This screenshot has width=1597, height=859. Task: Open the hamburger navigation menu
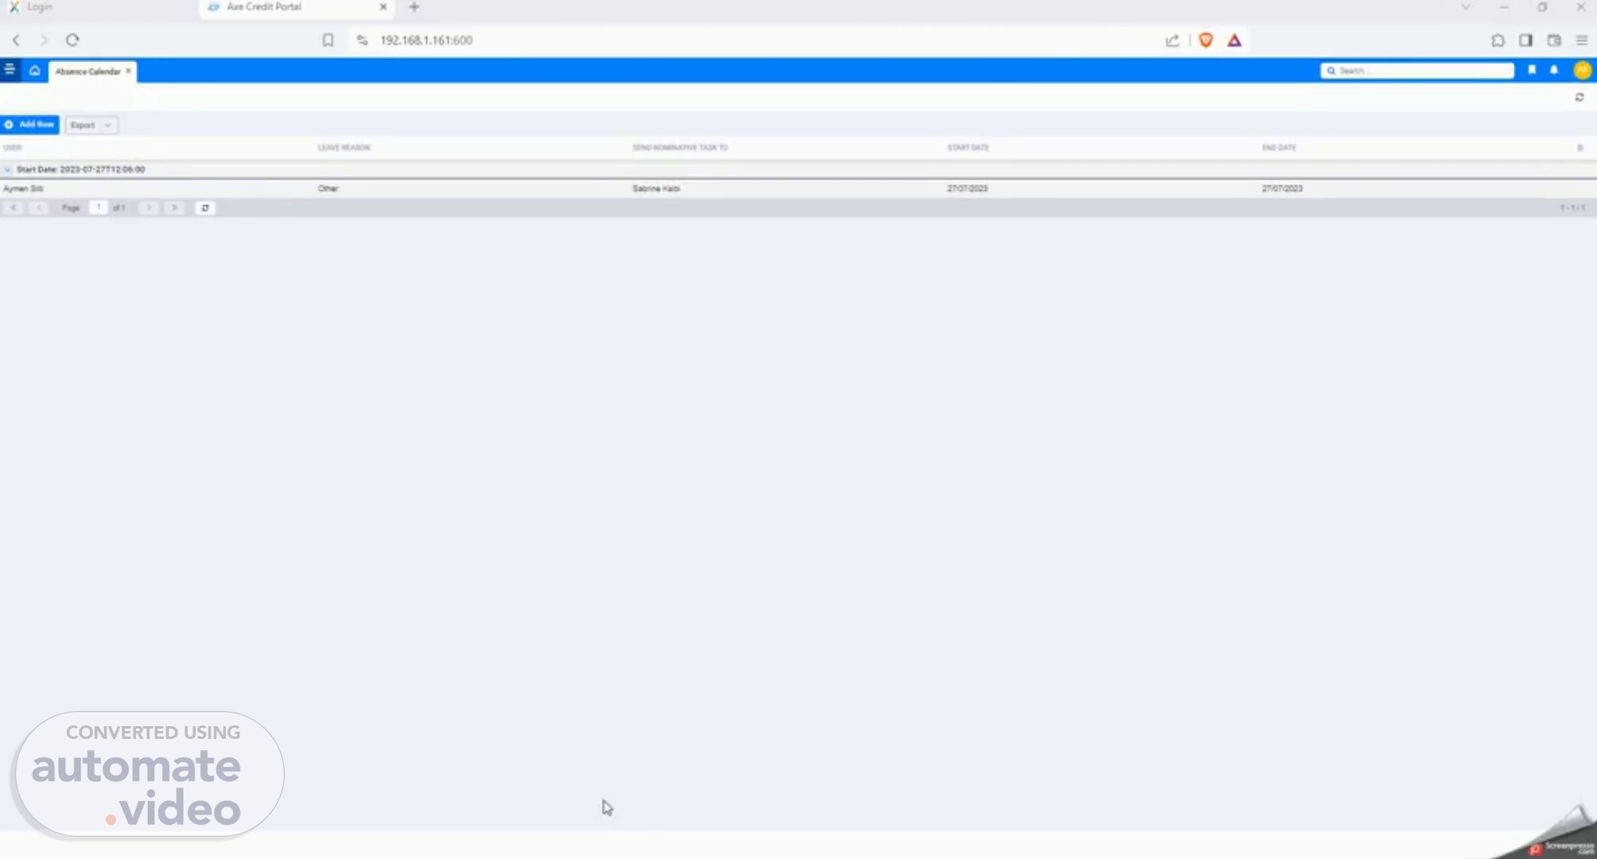point(10,70)
